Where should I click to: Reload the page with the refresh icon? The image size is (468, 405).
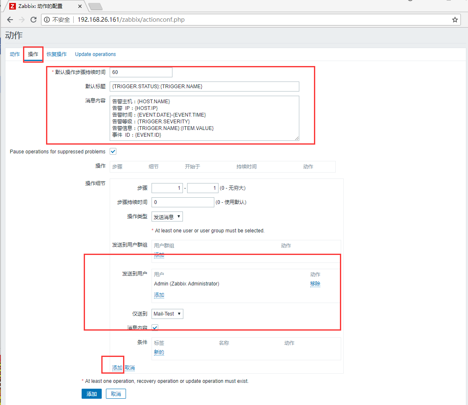point(33,19)
